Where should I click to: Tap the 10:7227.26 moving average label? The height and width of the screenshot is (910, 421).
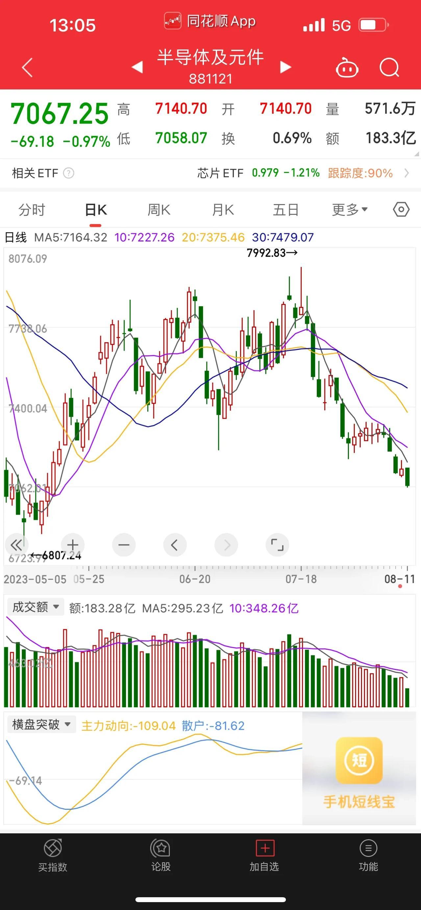click(144, 237)
